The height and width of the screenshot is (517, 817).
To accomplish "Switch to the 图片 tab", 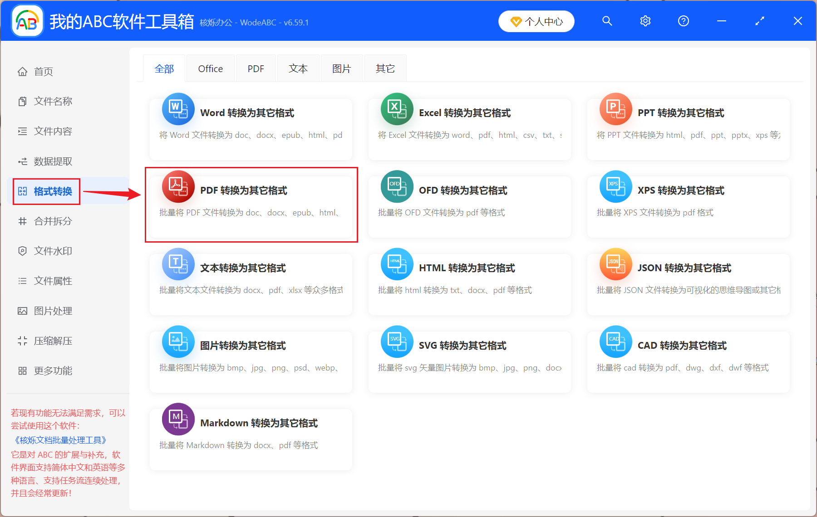I will click(341, 68).
